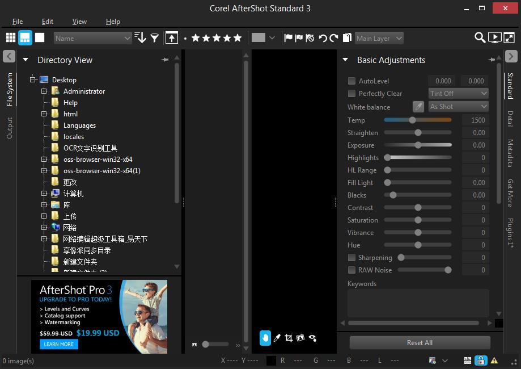The image size is (521, 369).
Task: Open the filter funnel tool
Action: pyautogui.click(x=155, y=38)
